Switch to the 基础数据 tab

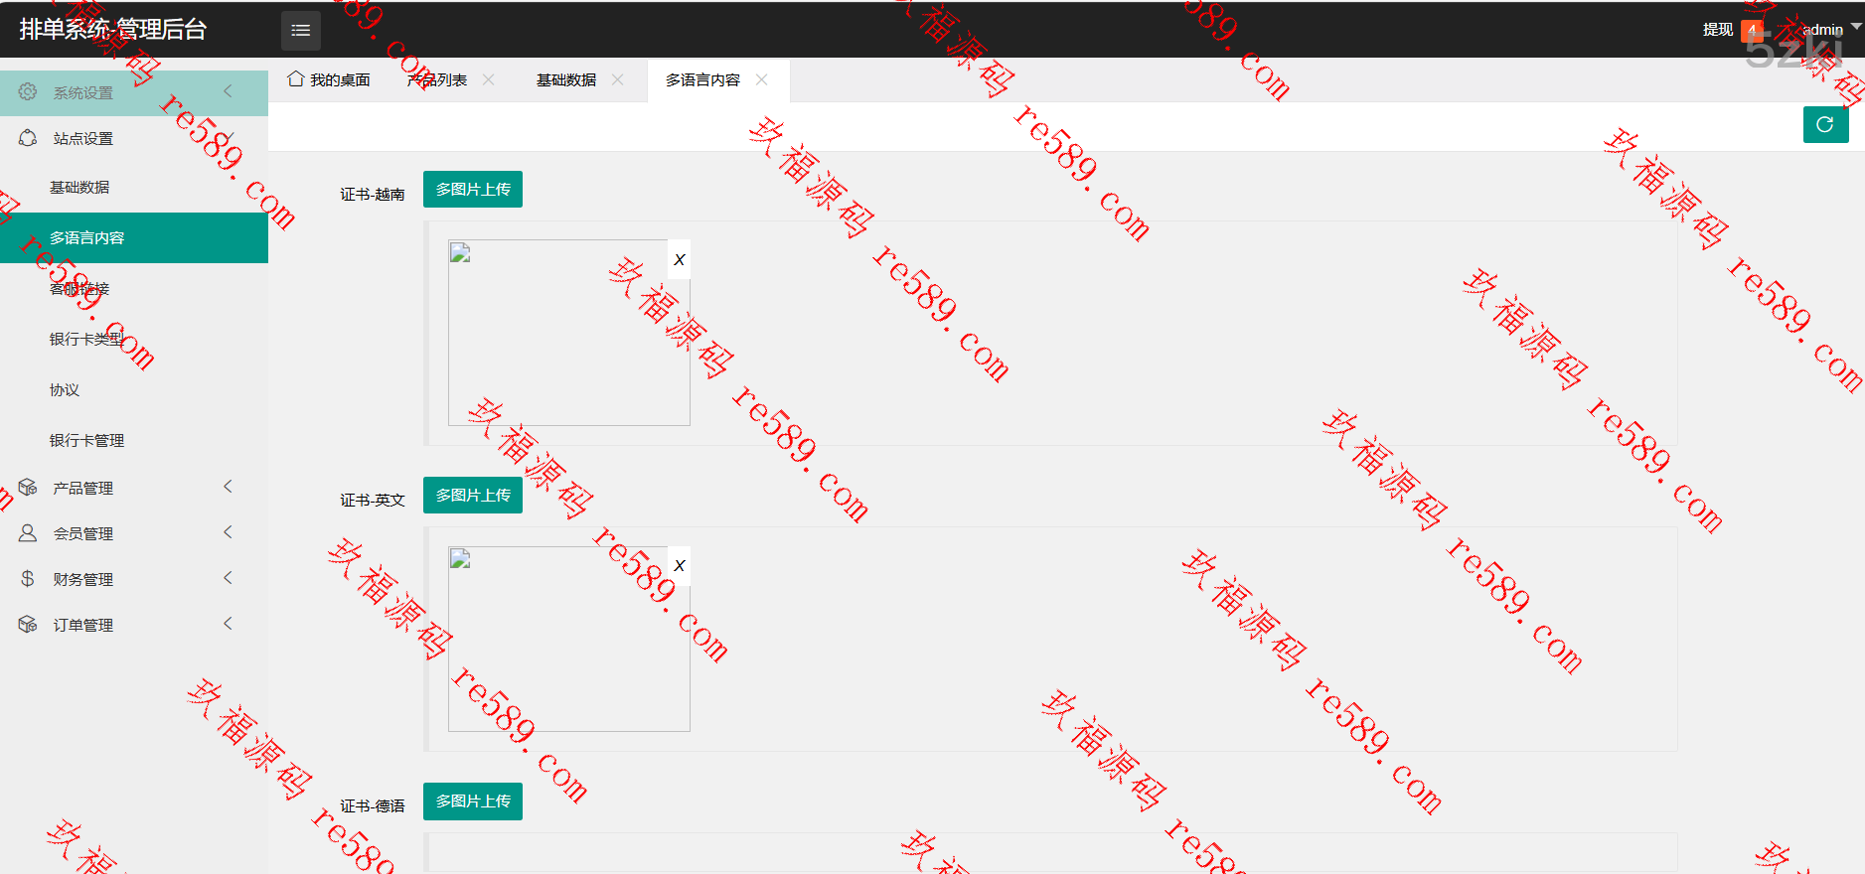[x=566, y=80]
